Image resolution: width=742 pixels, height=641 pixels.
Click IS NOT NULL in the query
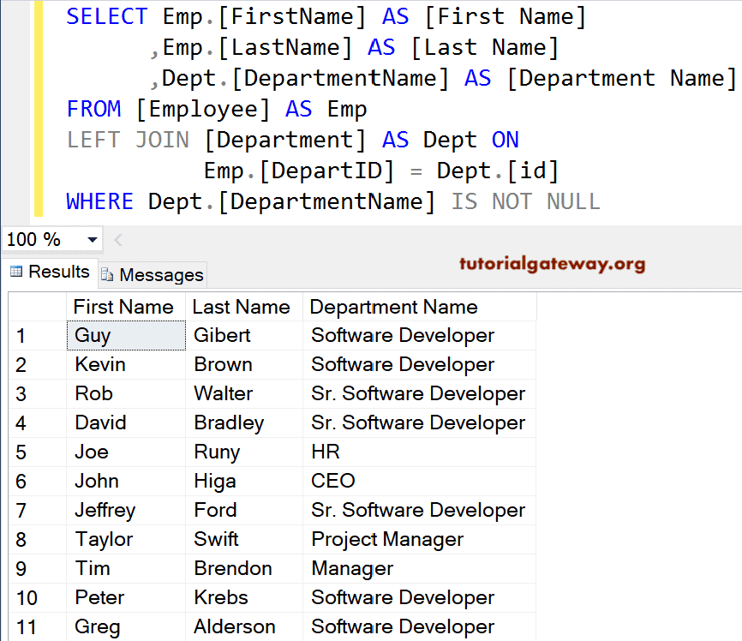click(525, 201)
